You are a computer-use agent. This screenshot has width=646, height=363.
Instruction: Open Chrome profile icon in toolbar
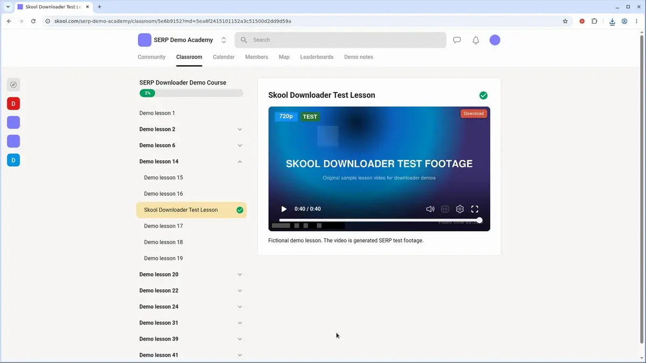point(624,22)
